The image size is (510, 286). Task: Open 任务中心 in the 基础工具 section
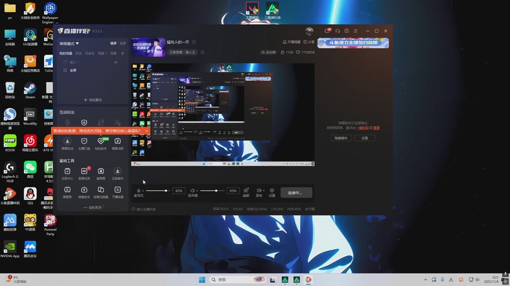[x=68, y=171]
